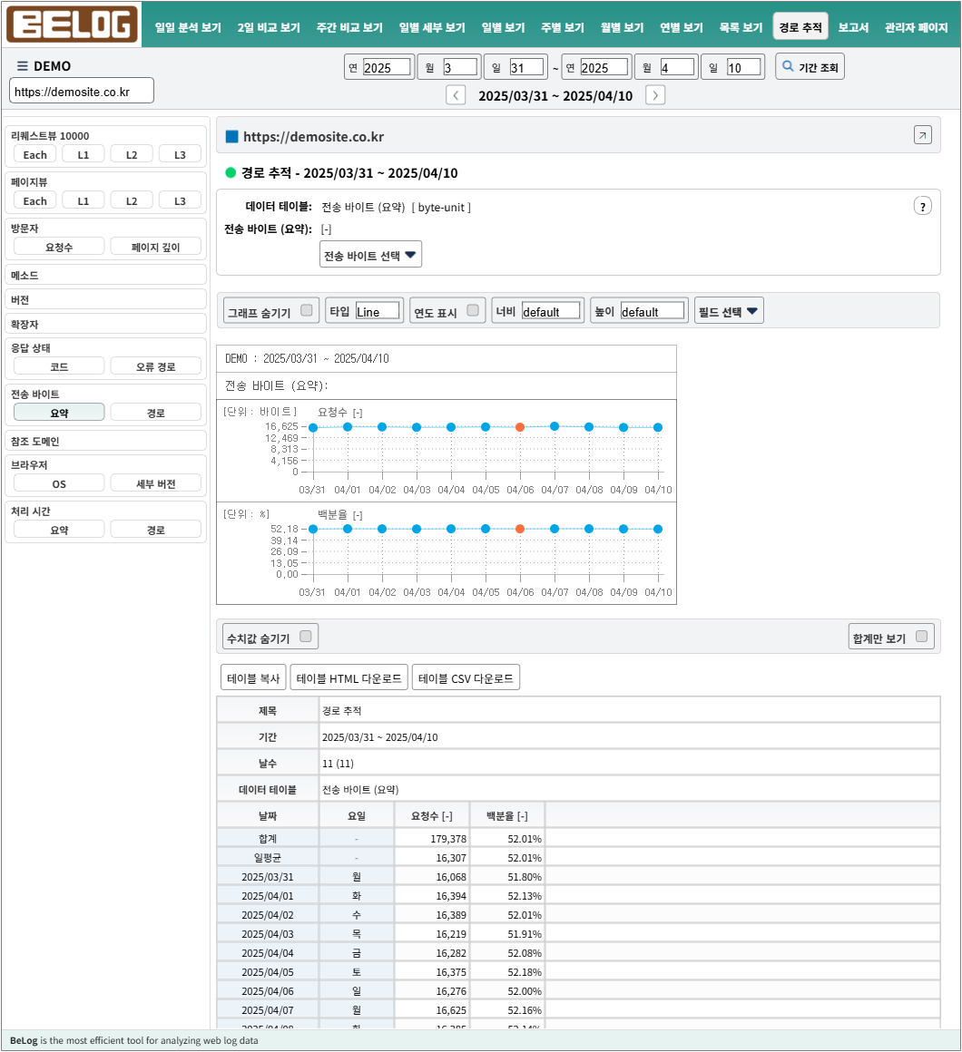This screenshot has width=962, height=1052.
Task: Open 페이지 깊이 report
Action: (156, 247)
